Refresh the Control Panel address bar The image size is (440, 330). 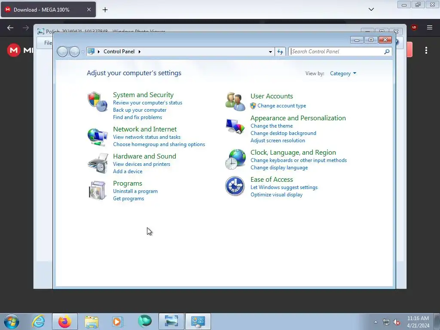pyautogui.click(x=280, y=52)
